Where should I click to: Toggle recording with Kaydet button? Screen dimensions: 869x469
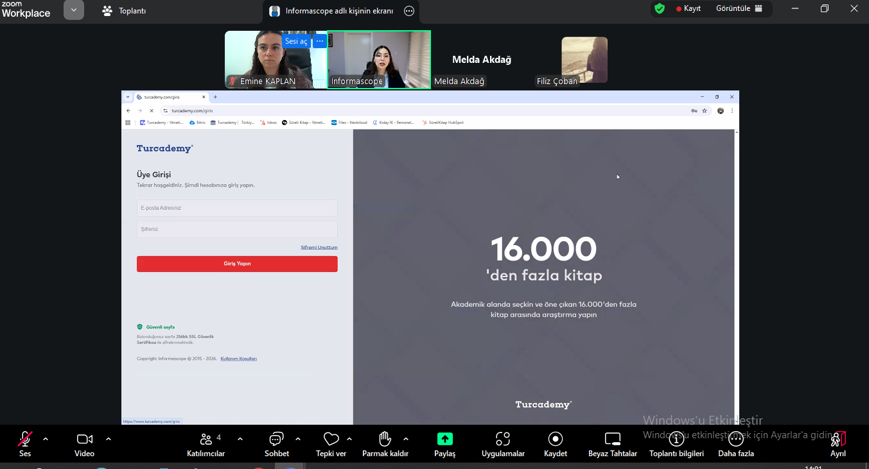(555, 443)
